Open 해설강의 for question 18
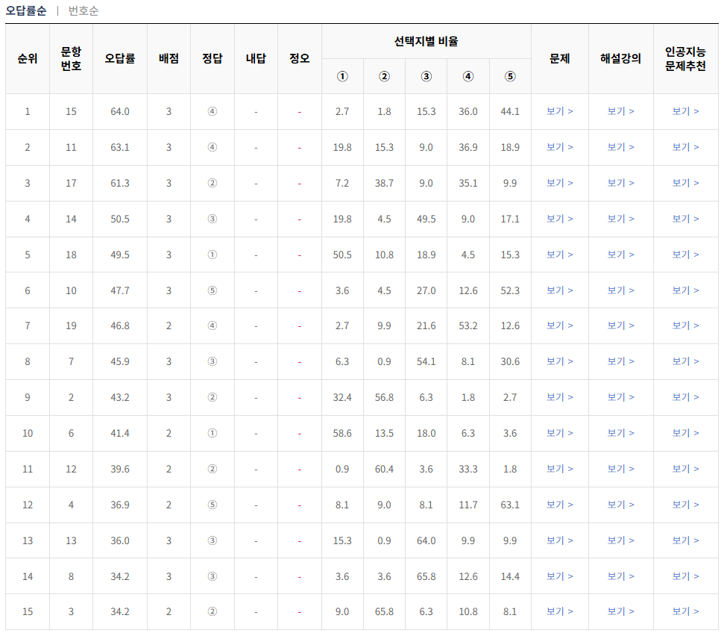The height and width of the screenshot is (633, 721). coord(621,255)
